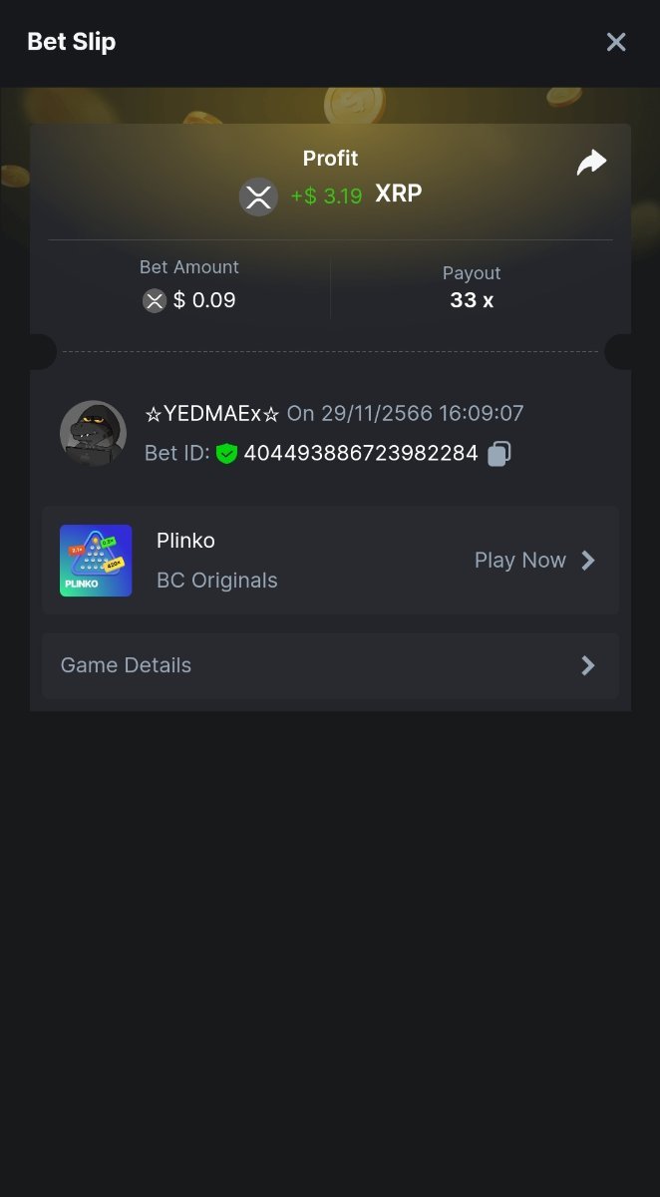The image size is (660, 1197).
Task: Open the Game Details row
Action: click(x=329, y=665)
